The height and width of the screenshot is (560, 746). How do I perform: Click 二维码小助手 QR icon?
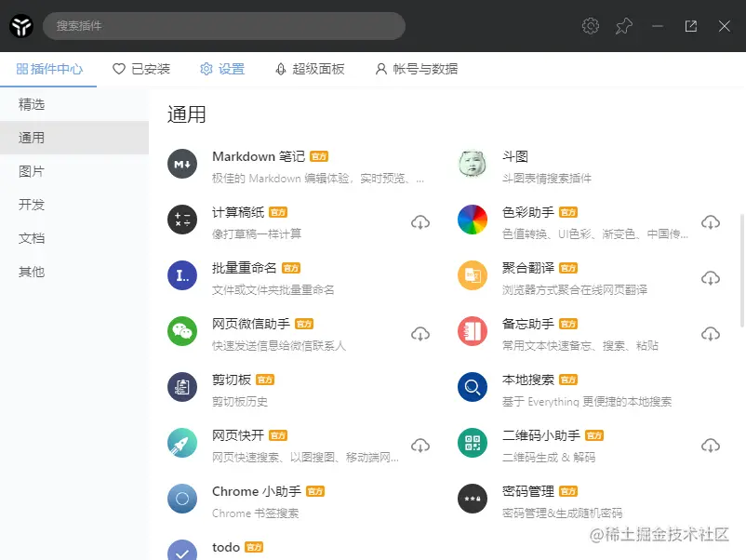pyautogui.click(x=473, y=443)
